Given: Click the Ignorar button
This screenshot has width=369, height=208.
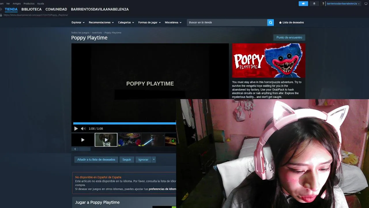Looking at the screenshot, I should [x=143, y=159].
